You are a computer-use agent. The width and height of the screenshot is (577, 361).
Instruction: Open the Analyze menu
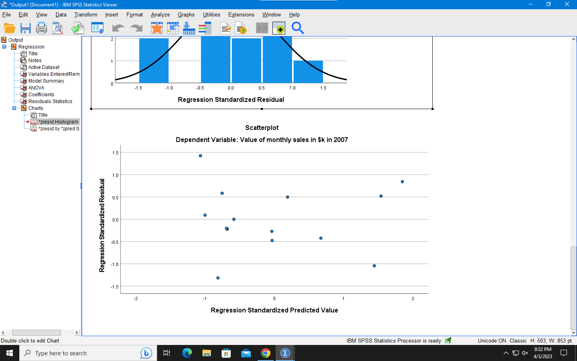tap(160, 15)
